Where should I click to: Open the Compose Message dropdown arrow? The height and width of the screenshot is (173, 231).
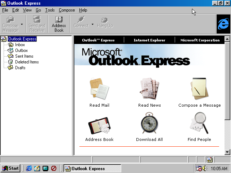click(22, 24)
